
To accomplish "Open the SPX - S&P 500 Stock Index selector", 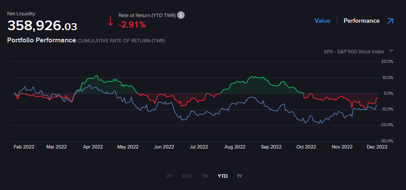I will pos(354,52).
